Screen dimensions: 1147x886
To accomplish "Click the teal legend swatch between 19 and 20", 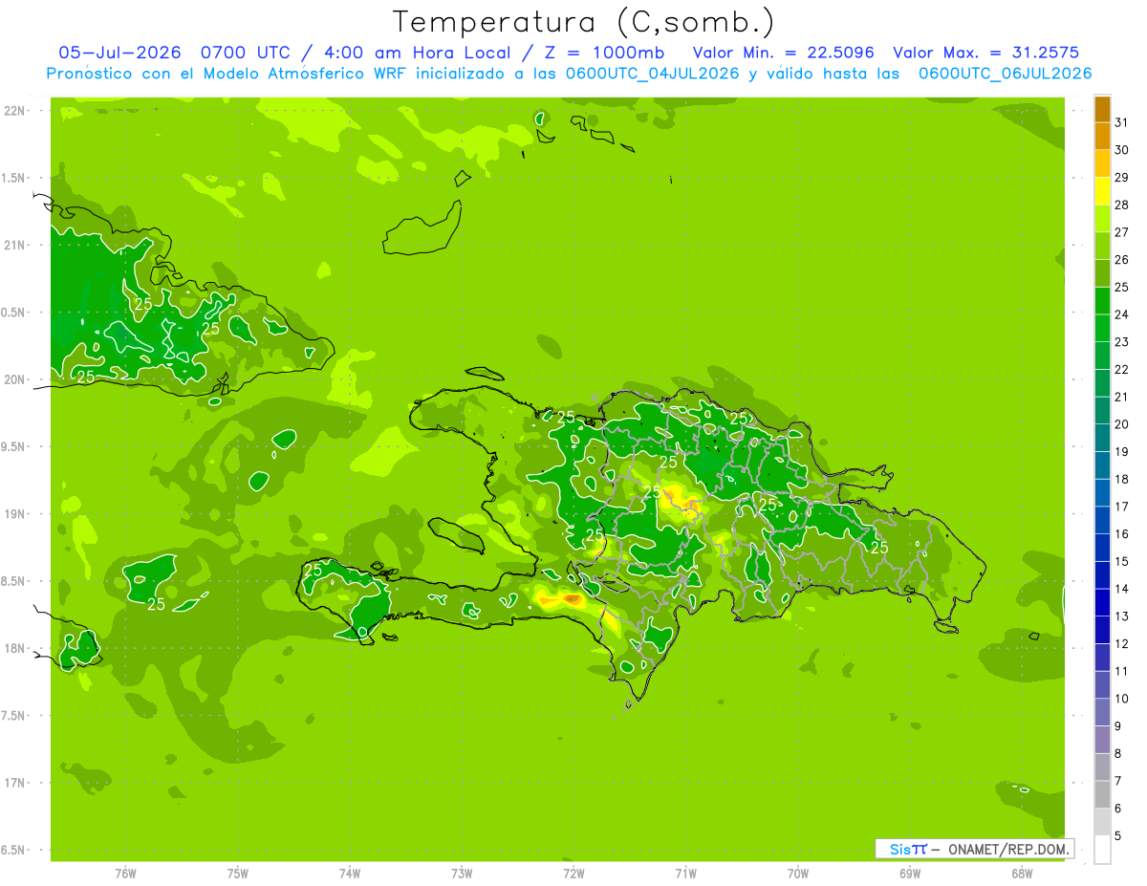I will [1102, 438].
